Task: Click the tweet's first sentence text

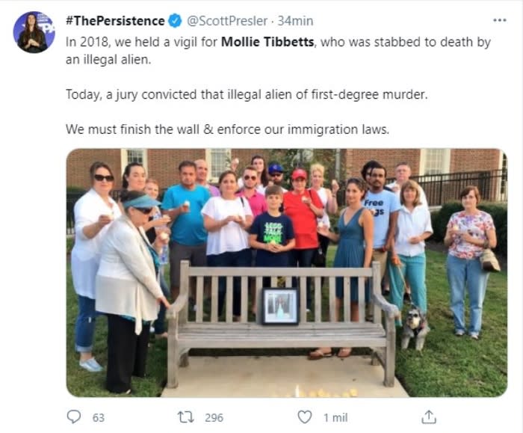Action: pyautogui.click(x=278, y=51)
